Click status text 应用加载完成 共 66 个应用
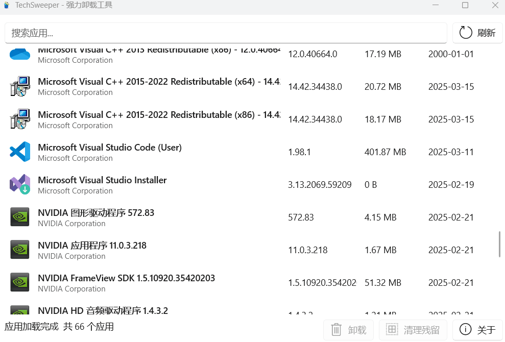The image size is (505, 342). [x=59, y=327]
